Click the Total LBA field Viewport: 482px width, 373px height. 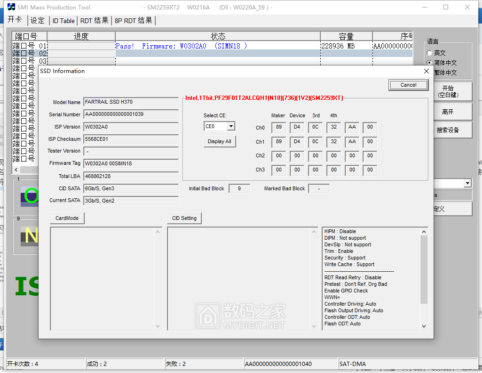pos(131,176)
